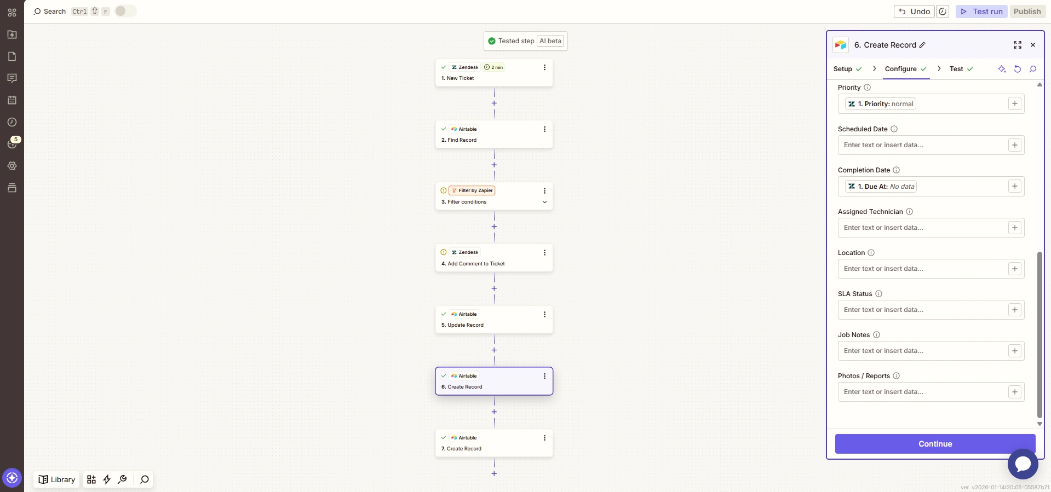Click the expand panel fullscreen icon

coord(1018,45)
